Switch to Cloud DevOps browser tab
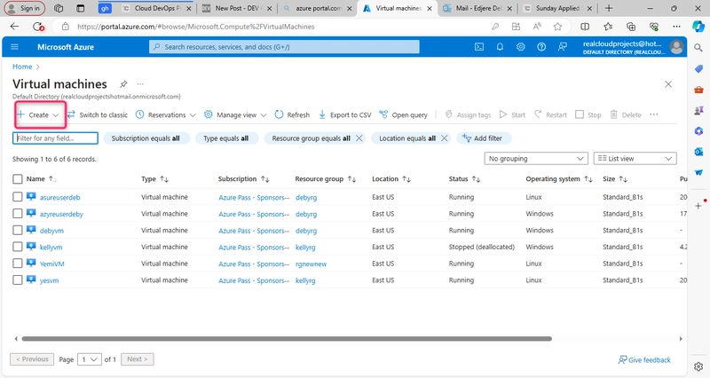Viewport: 710px width, 378px height. 157,9
